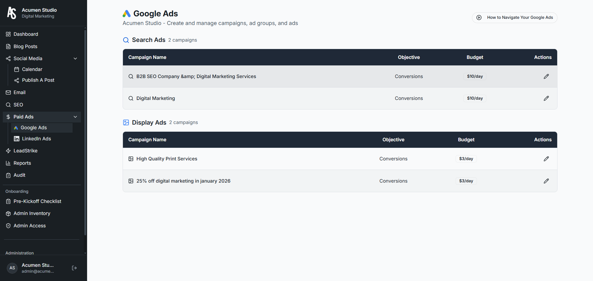
Task: Open Admin Inventory
Action: (42, 213)
